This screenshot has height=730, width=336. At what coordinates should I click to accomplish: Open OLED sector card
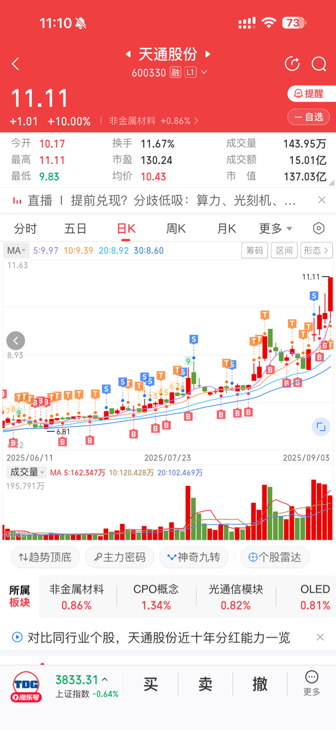point(315,597)
